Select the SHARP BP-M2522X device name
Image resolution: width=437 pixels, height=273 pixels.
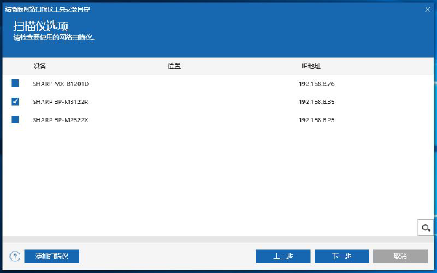pos(60,120)
